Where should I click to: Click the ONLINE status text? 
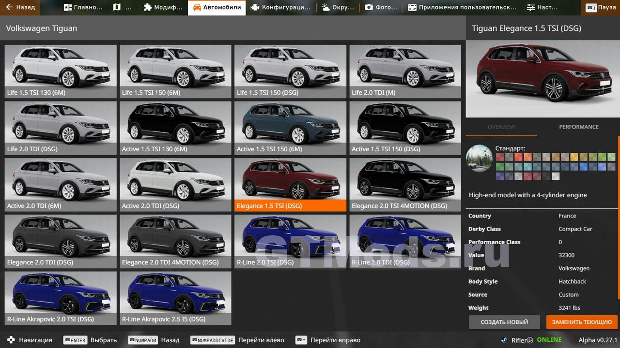coord(549,340)
